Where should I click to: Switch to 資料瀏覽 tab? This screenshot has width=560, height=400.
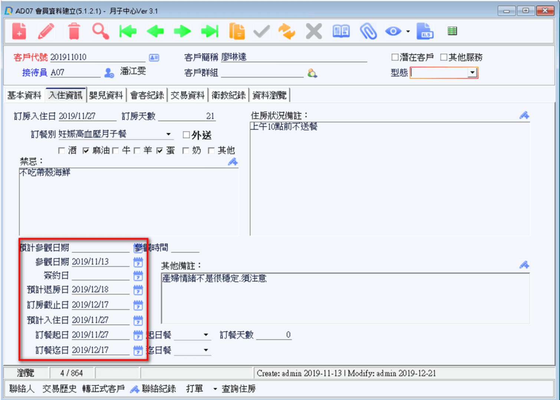tap(269, 95)
